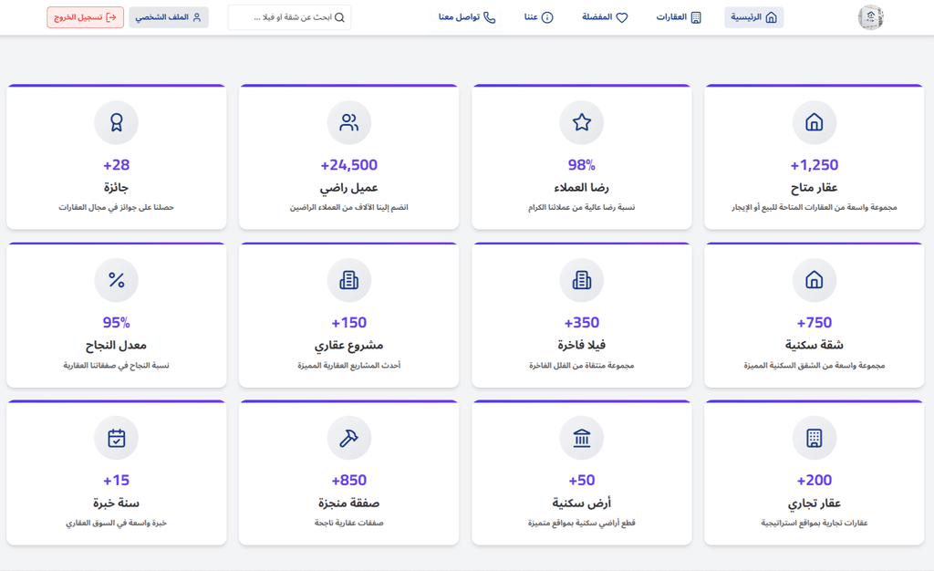The height and width of the screenshot is (571, 934).
Task: Click description عقارات تجارية بمواقع استراتيجية
Action: (x=814, y=524)
